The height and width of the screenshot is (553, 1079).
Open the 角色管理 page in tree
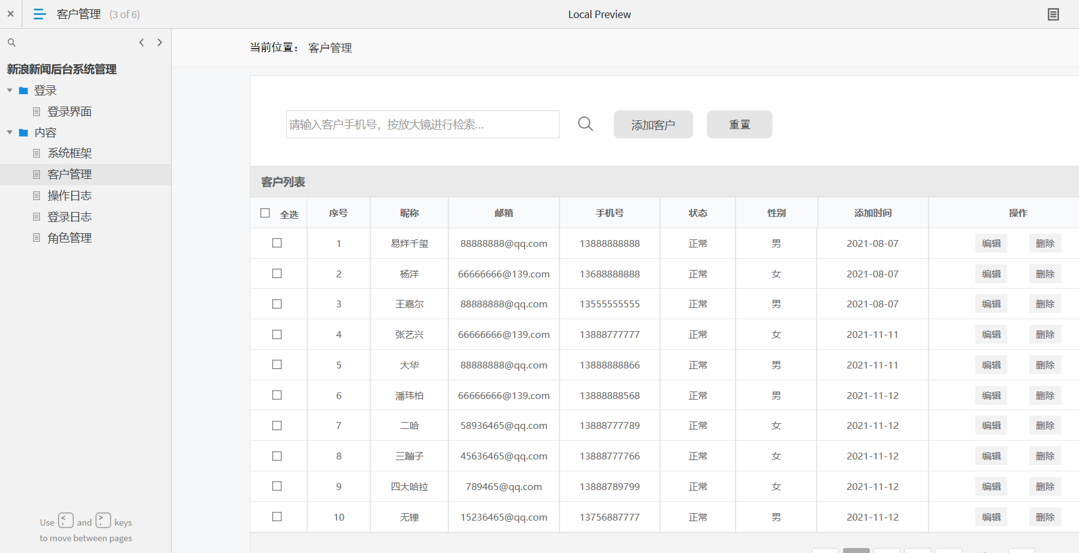tap(69, 238)
